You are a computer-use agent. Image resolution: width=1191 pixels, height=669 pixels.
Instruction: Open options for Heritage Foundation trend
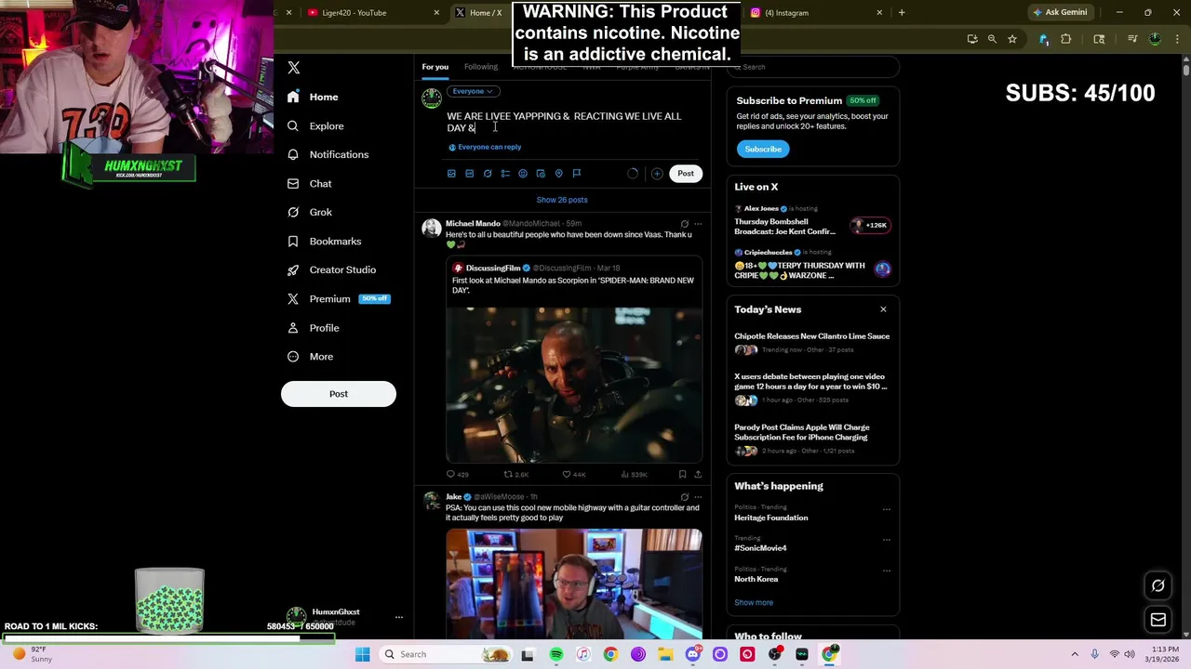point(886,509)
